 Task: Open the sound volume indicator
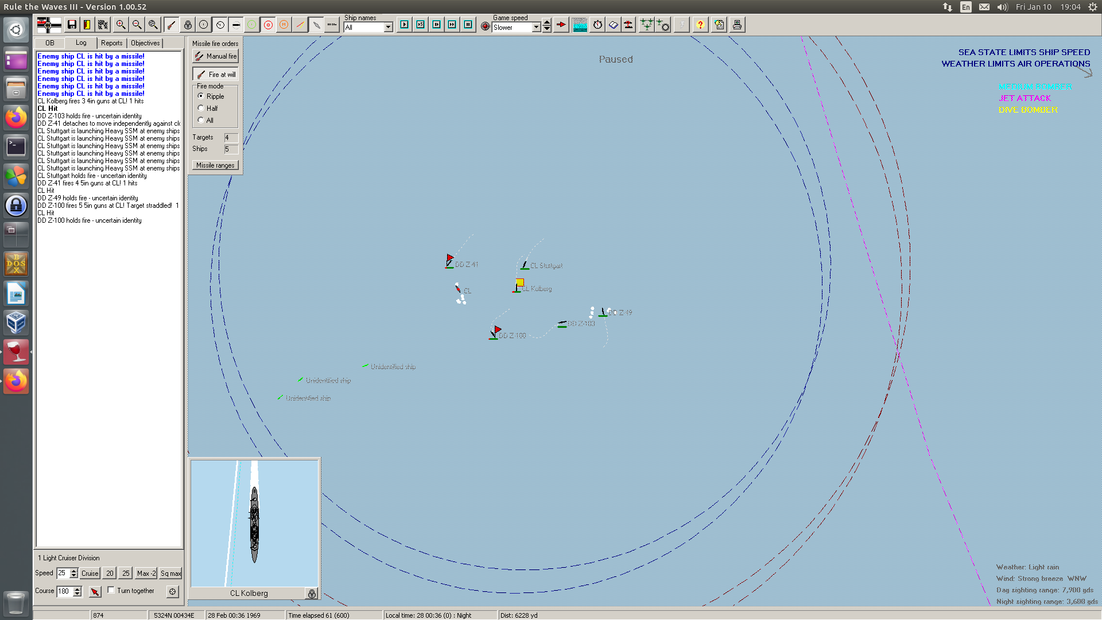(1002, 7)
